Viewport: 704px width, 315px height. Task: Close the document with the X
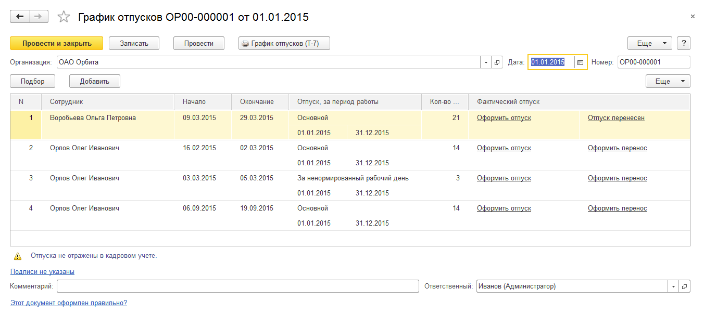click(693, 17)
